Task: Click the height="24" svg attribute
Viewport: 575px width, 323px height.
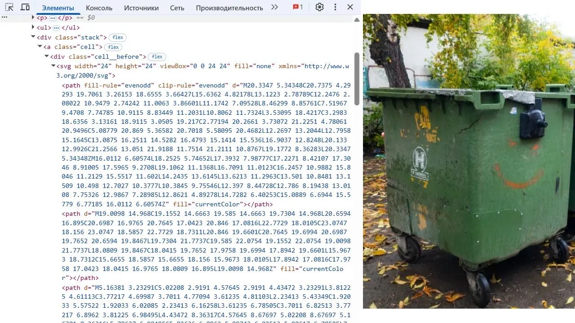Action: click(x=136, y=66)
